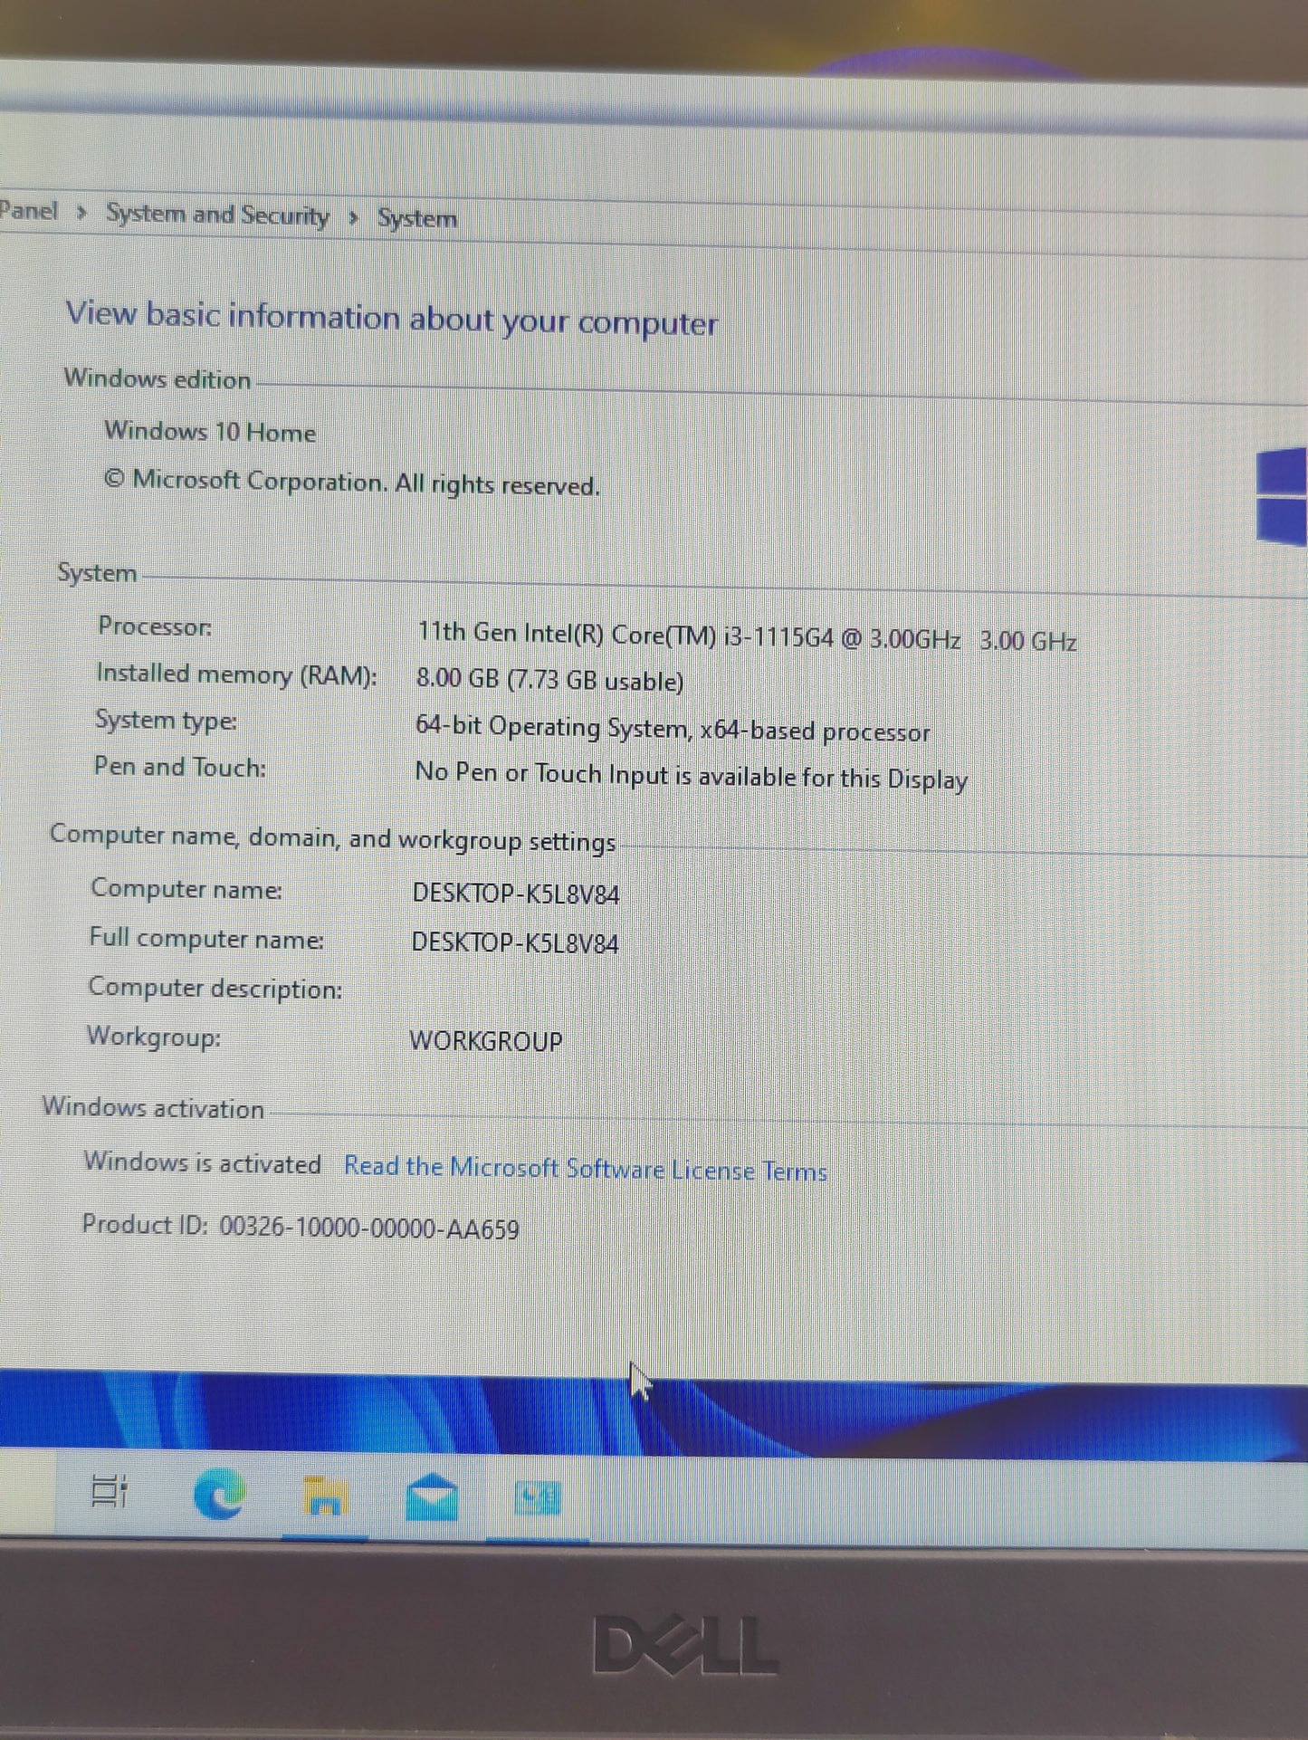1308x1740 pixels.
Task: Click the System breadcrumb item
Action: (x=417, y=218)
